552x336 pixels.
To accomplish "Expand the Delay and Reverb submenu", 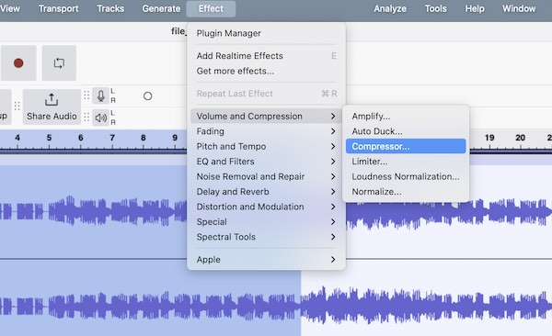I will (x=266, y=192).
